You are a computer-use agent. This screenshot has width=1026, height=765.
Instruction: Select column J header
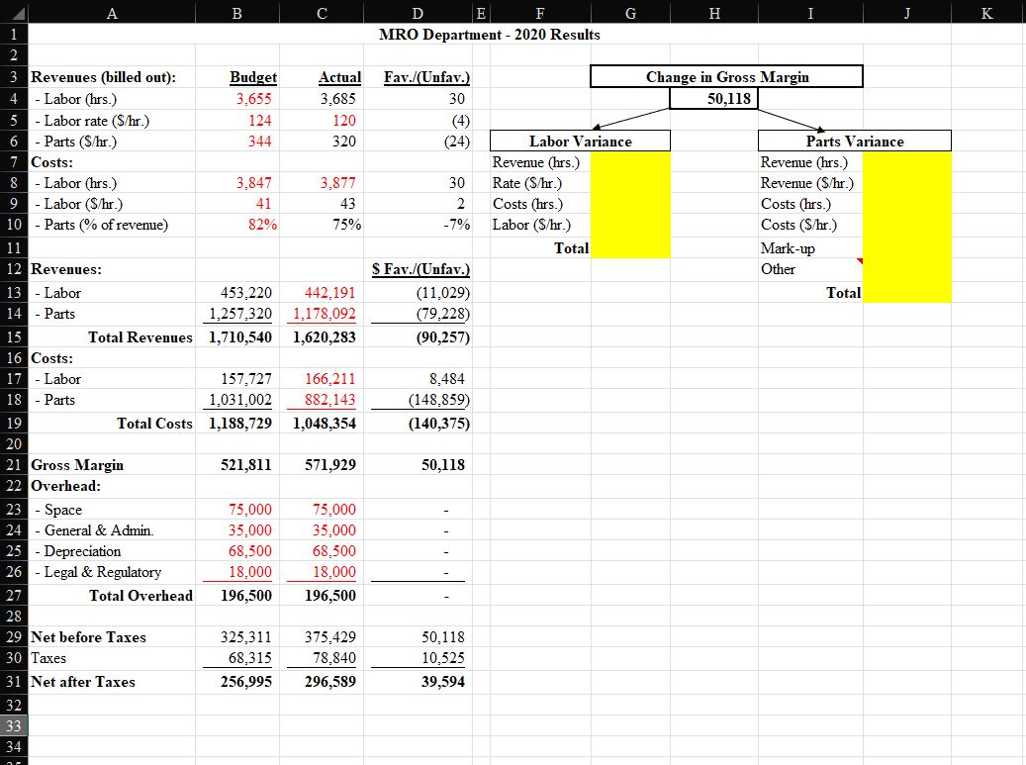pos(907,12)
